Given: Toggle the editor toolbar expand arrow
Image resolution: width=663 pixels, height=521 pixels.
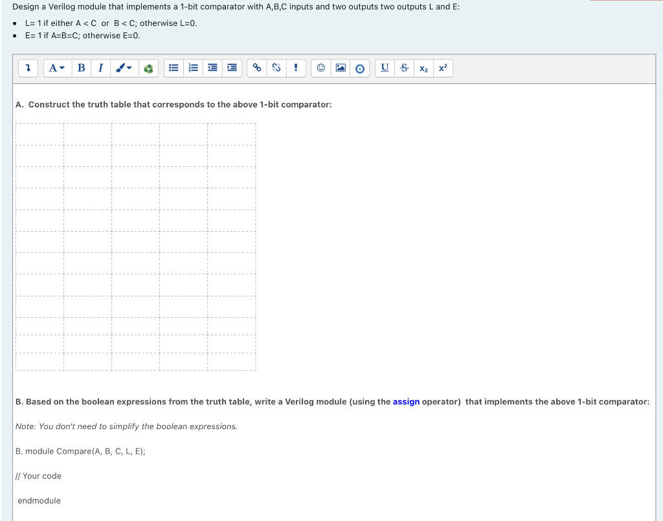Looking at the screenshot, I should [x=28, y=68].
